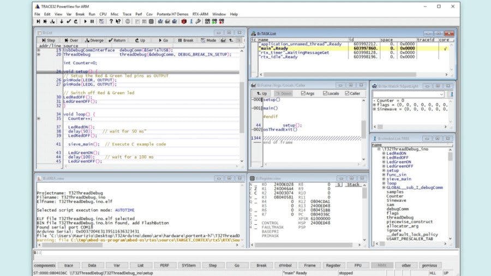Screen dimensions: 491x276
Task: Open help with the question mark icon
Action: (111, 22)
